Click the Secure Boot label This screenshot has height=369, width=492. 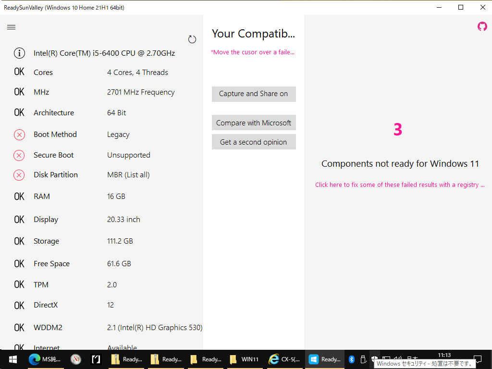(54, 155)
